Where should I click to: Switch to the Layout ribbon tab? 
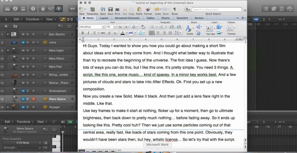tap(104, 18)
